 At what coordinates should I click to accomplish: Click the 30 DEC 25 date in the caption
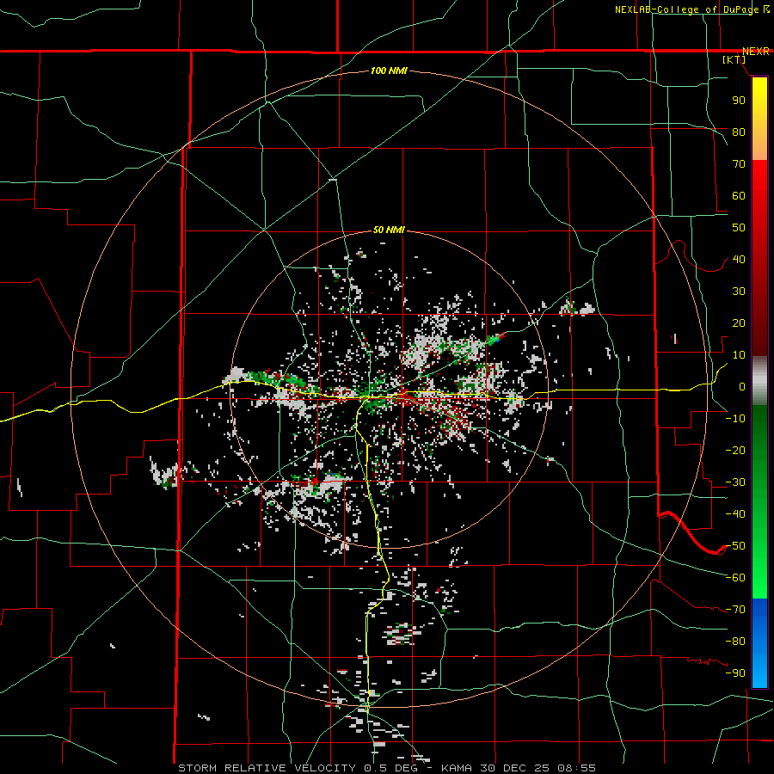pos(514,768)
